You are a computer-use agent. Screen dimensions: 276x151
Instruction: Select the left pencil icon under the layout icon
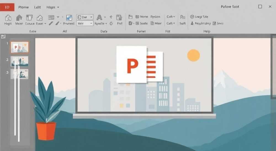[x=51, y=23]
